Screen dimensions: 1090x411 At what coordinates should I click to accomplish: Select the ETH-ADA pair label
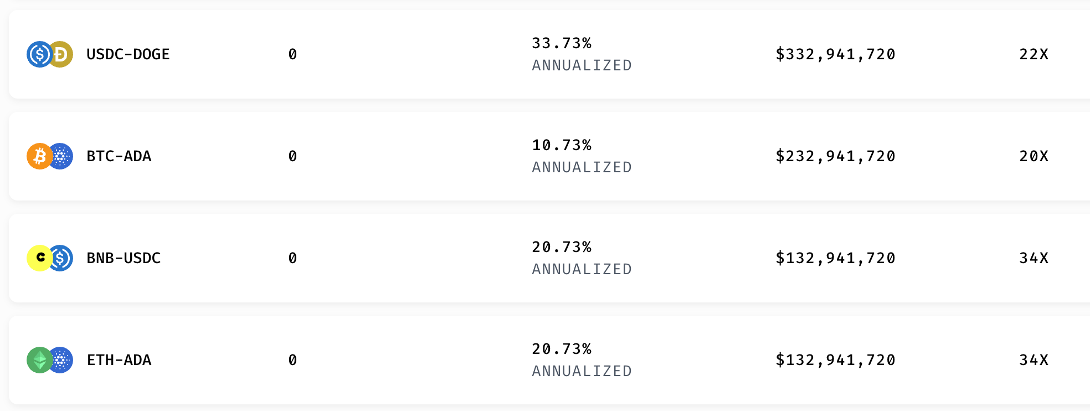pos(119,360)
